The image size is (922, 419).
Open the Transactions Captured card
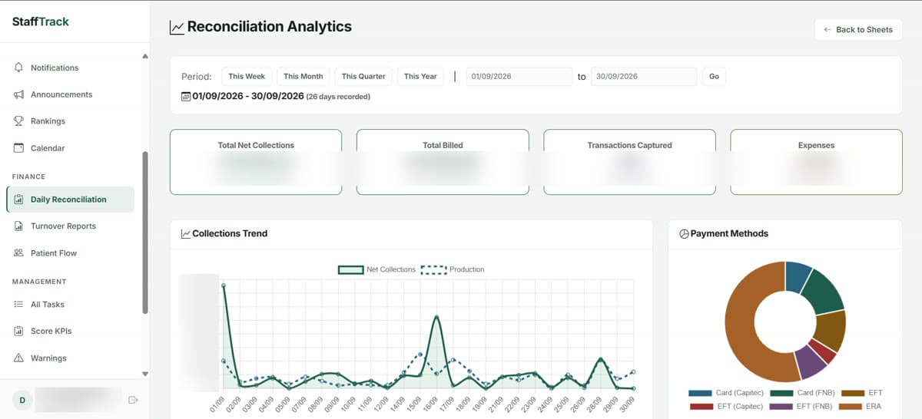click(629, 162)
